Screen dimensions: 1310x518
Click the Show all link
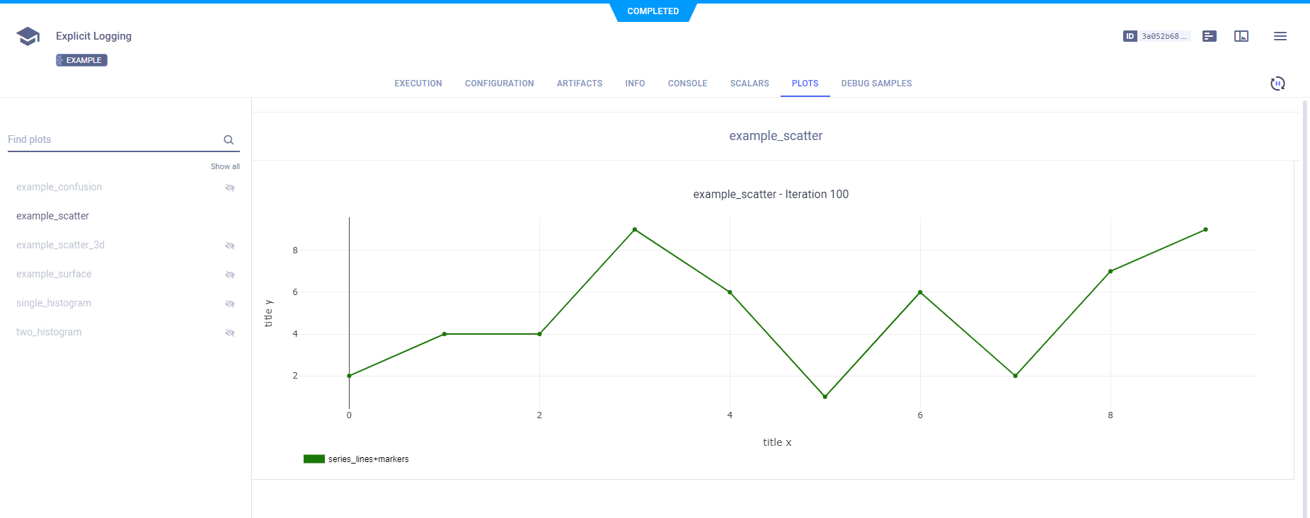[225, 166]
